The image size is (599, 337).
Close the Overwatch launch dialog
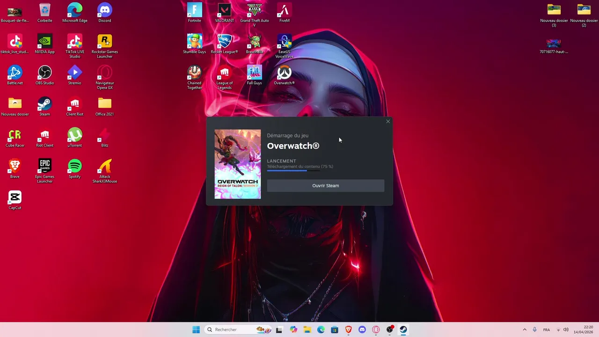point(388,122)
